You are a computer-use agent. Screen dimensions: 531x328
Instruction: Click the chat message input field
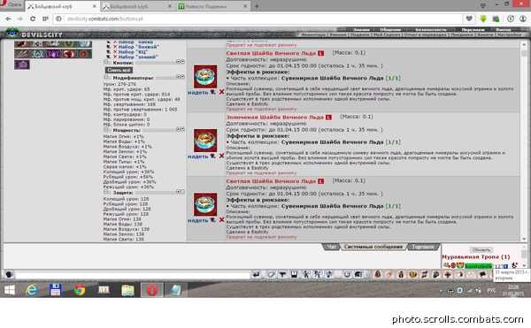click(x=133, y=275)
